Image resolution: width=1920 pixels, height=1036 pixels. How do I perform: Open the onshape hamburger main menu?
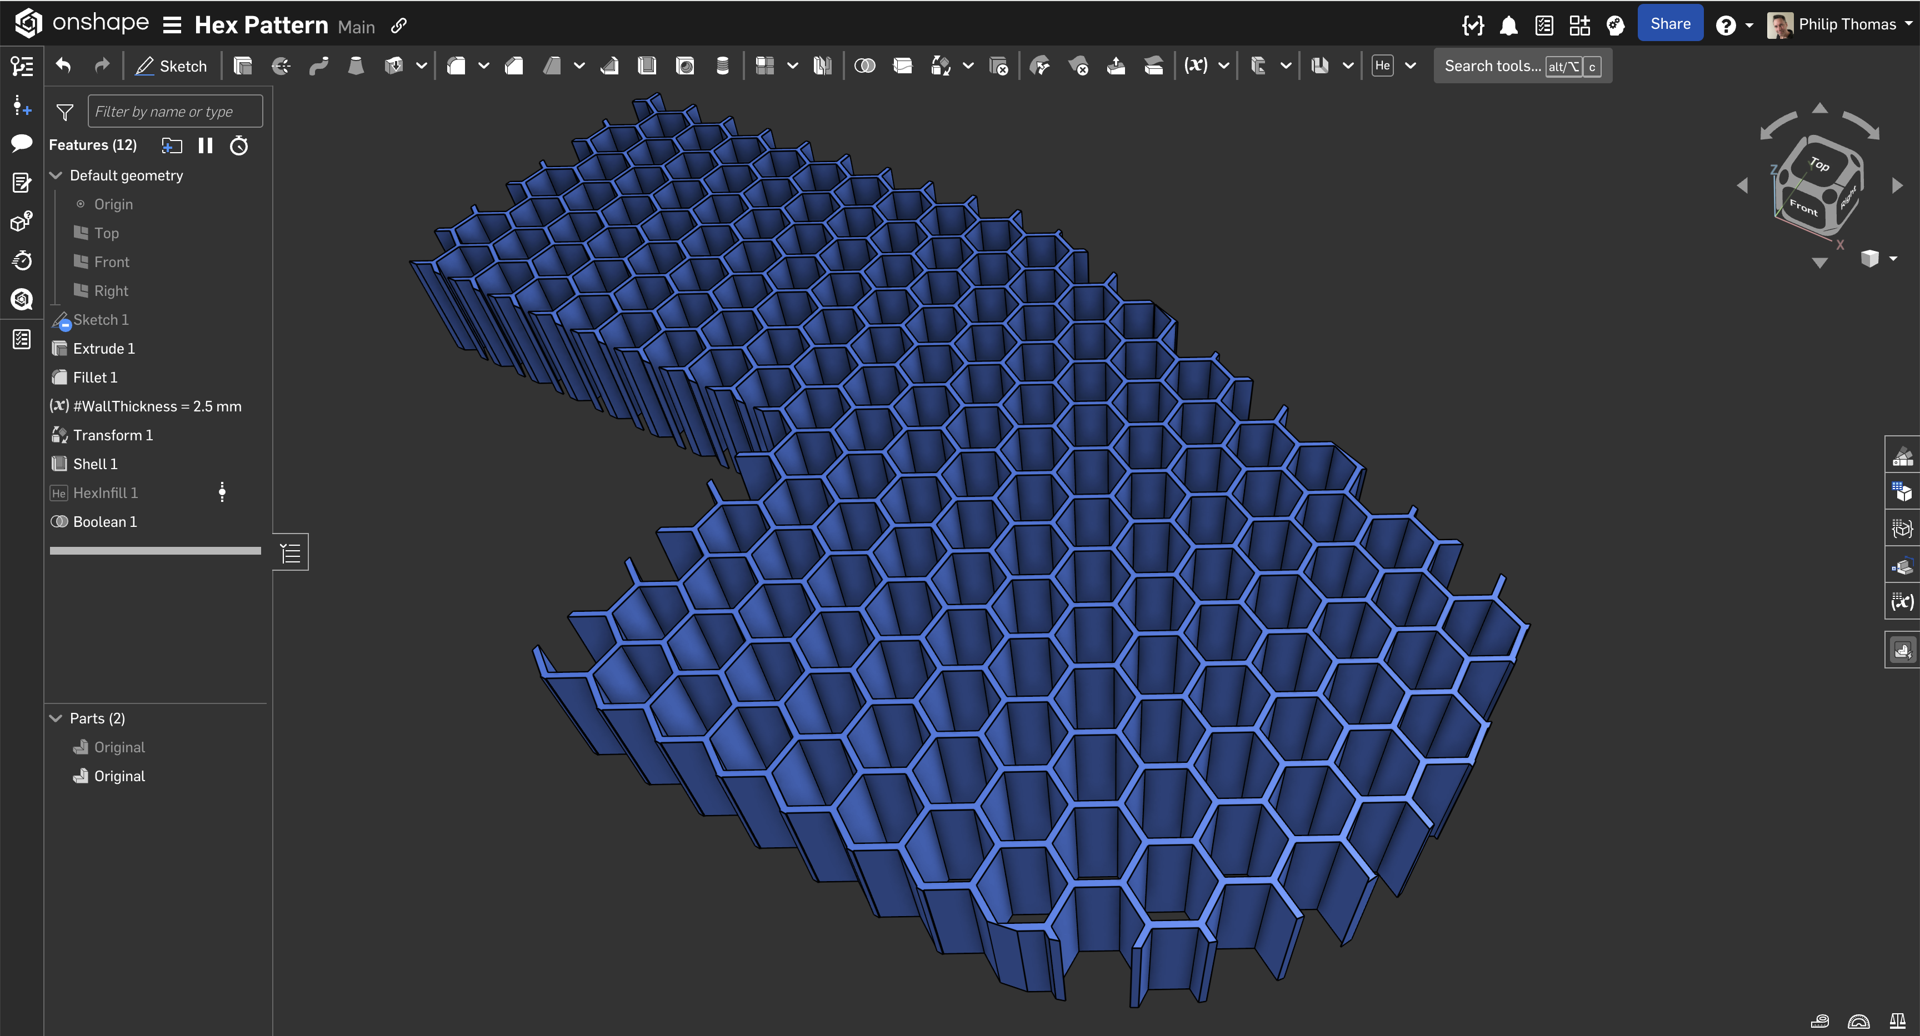click(172, 26)
